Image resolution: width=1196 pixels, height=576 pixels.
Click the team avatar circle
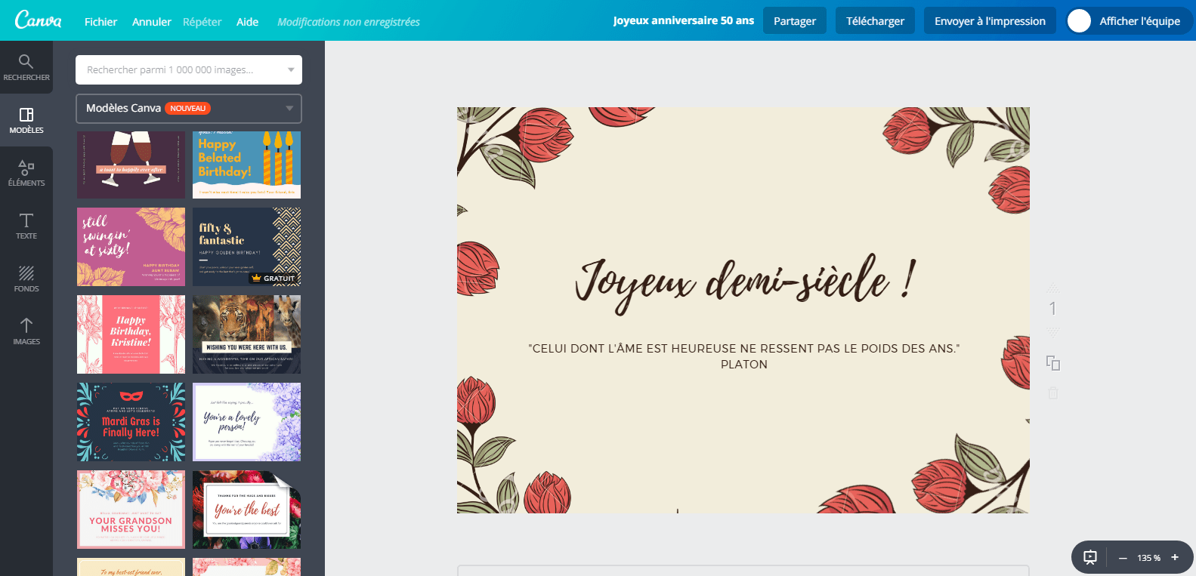point(1079,21)
